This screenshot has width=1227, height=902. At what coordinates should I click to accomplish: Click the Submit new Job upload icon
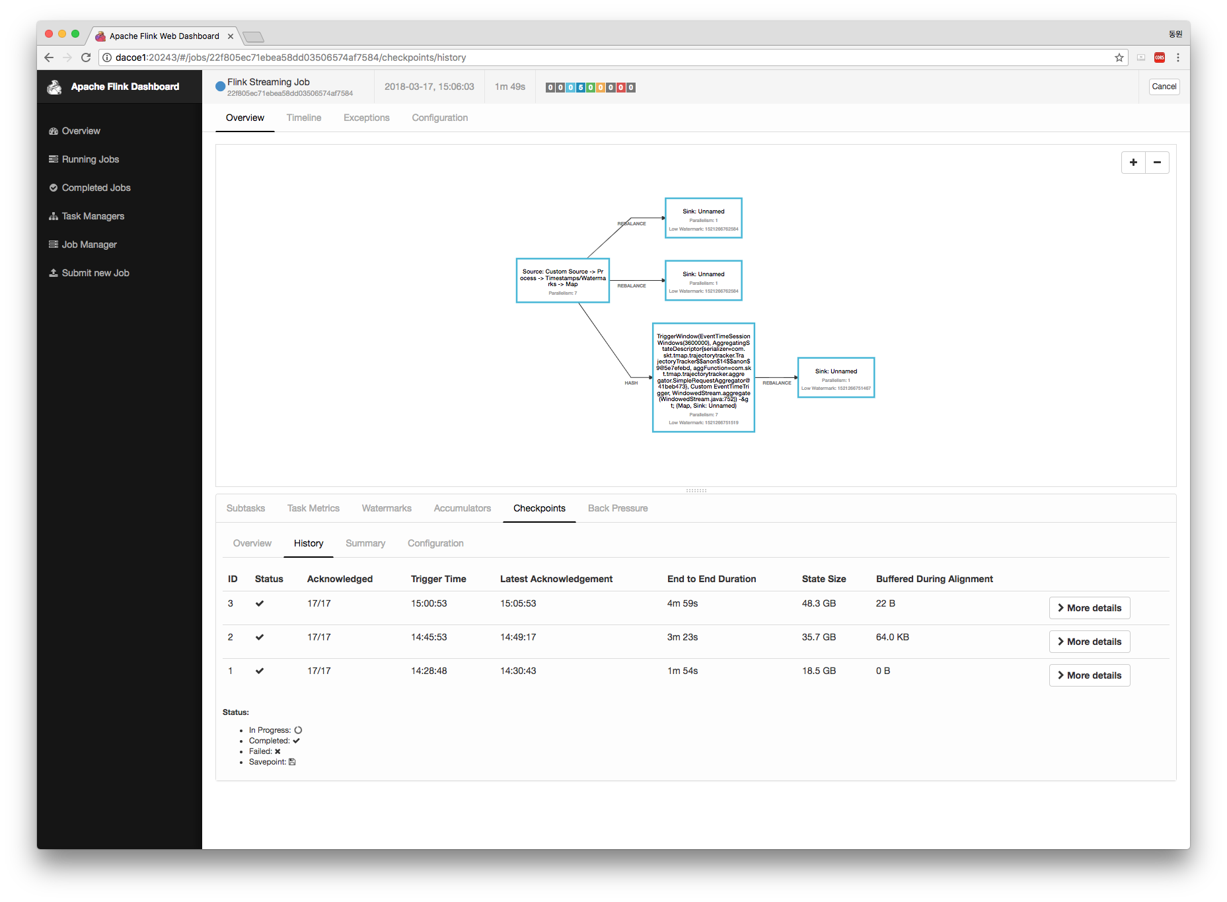coord(54,273)
